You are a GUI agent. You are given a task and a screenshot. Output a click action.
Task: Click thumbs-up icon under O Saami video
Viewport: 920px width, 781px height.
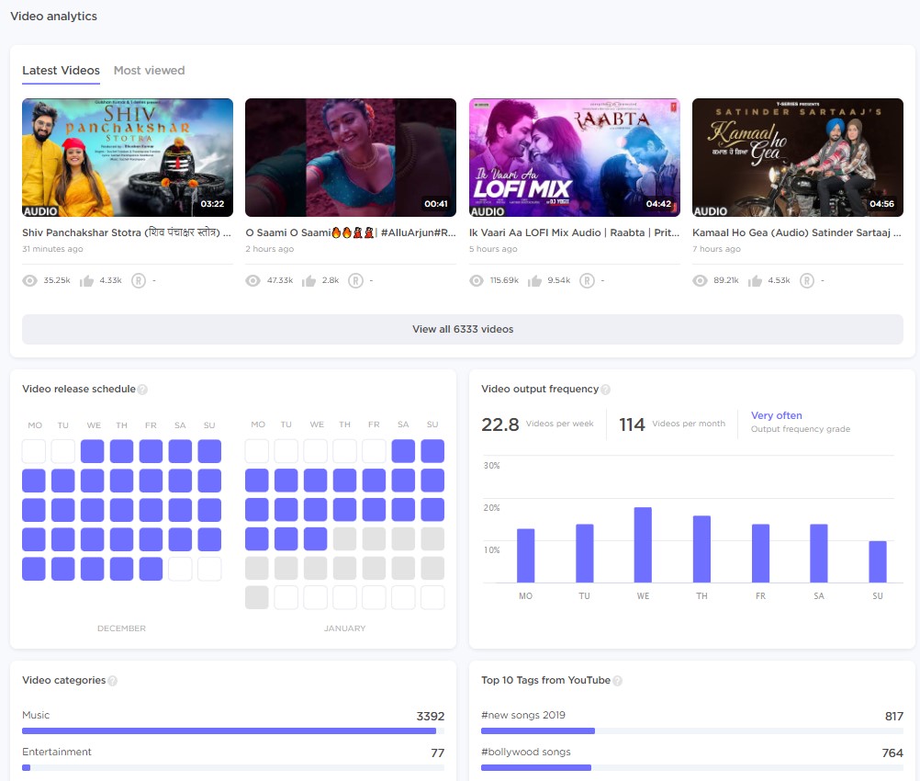click(309, 281)
